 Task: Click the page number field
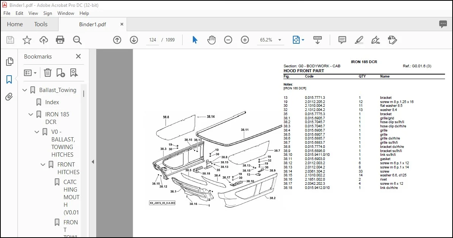click(x=153, y=40)
